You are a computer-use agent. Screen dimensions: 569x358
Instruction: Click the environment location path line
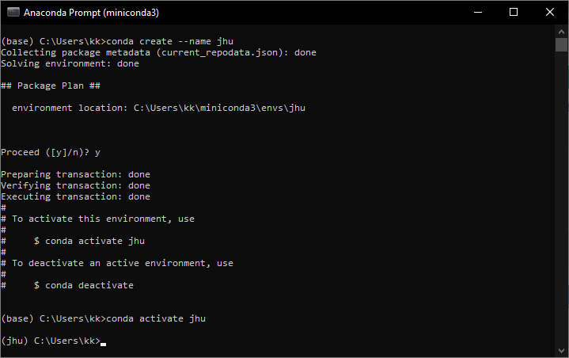158,108
